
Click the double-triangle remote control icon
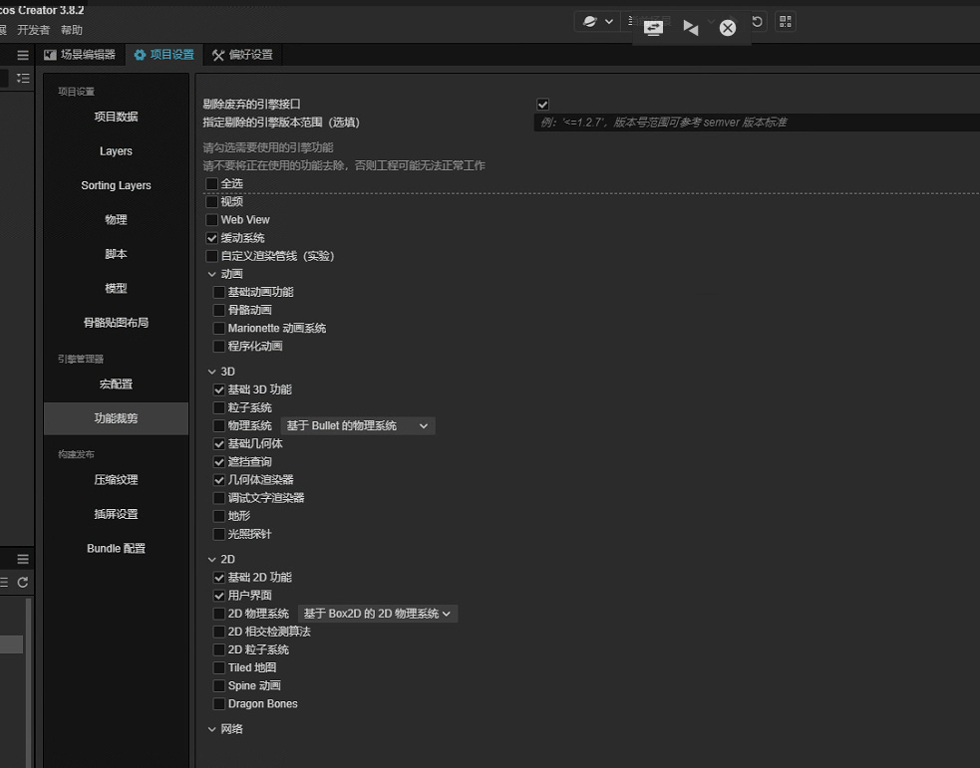(x=690, y=28)
